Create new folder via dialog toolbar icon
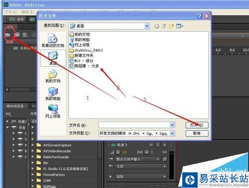This screenshot has height=188, width=249. [171, 26]
